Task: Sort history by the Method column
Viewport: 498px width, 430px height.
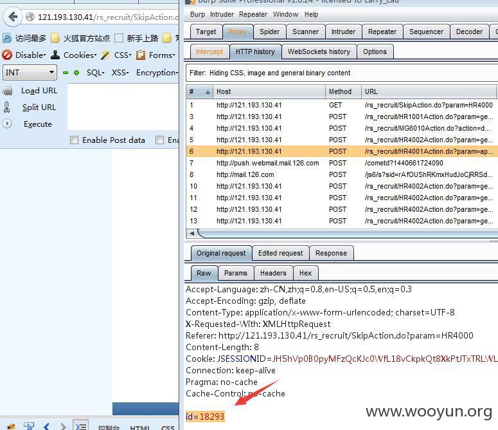Action: pyautogui.click(x=343, y=91)
